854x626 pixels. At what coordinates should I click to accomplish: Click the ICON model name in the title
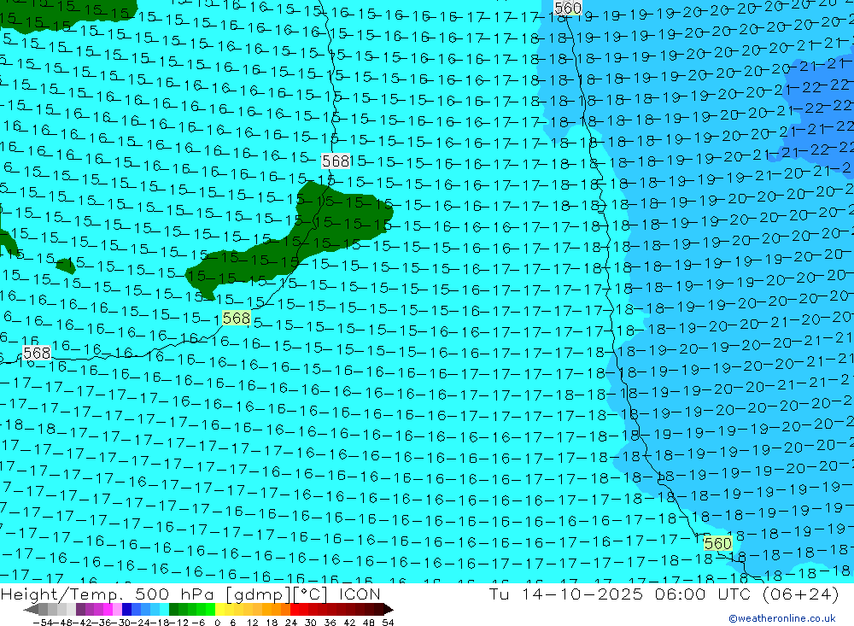point(360,594)
